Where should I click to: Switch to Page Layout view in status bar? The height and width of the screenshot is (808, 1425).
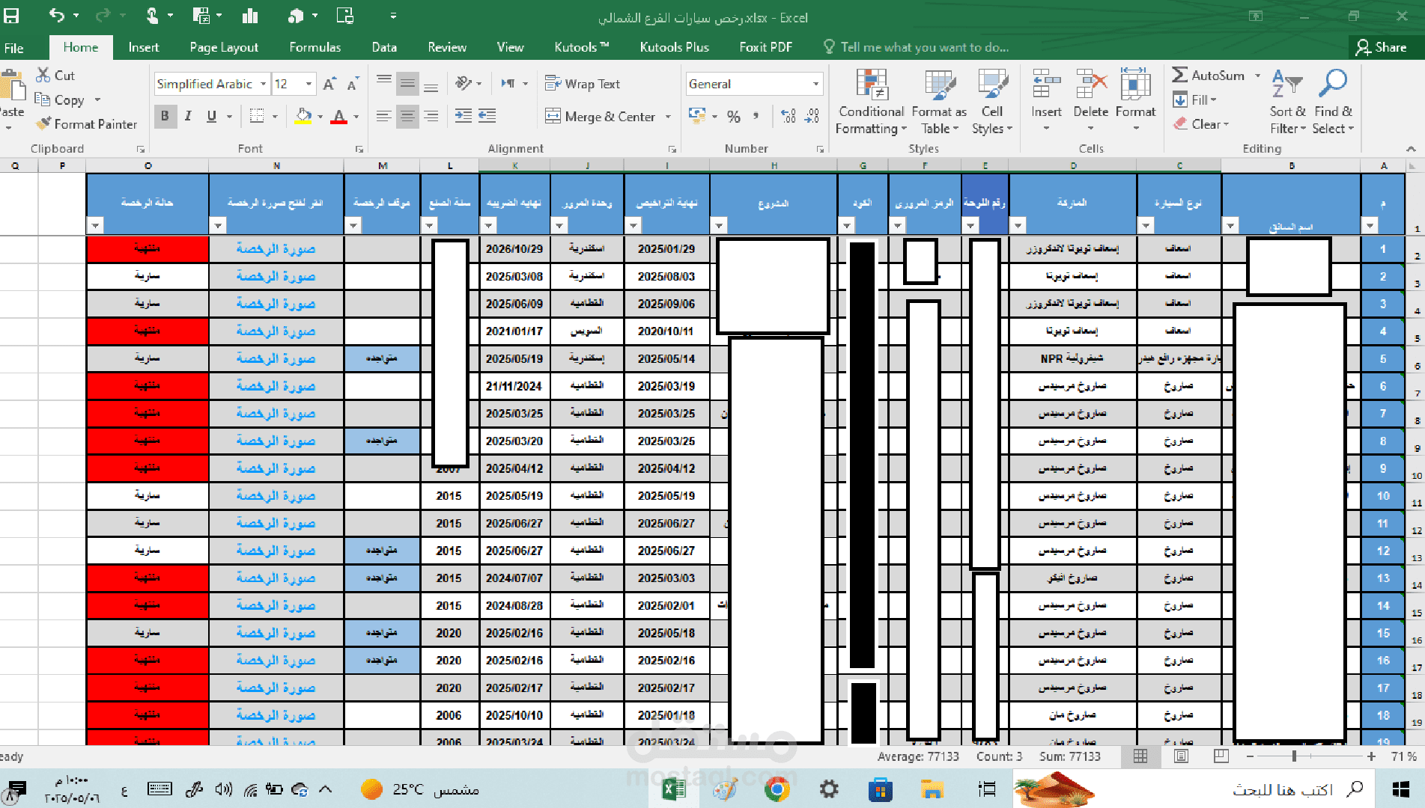(x=1181, y=756)
